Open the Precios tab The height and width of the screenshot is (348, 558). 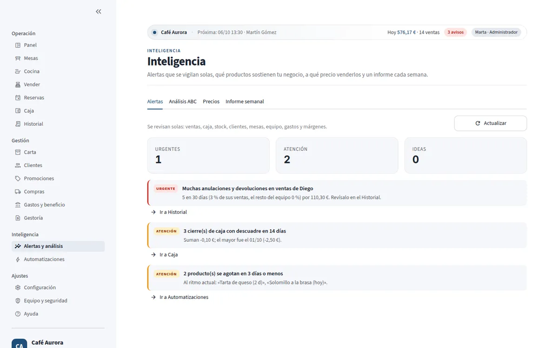(x=211, y=102)
